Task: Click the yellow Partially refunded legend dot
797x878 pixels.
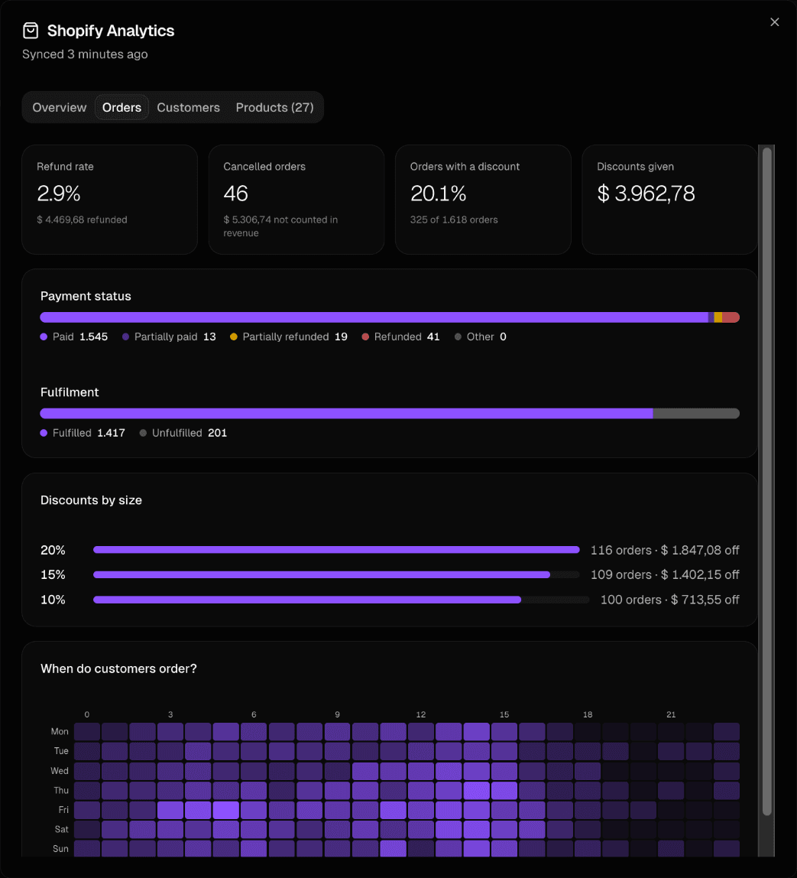Action: [x=234, y=337]
